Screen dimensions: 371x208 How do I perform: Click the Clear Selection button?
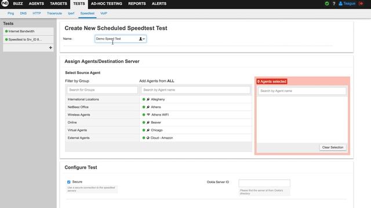coord(332,147)
